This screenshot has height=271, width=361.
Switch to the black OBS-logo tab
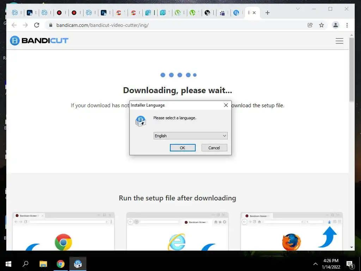point(207,13)
